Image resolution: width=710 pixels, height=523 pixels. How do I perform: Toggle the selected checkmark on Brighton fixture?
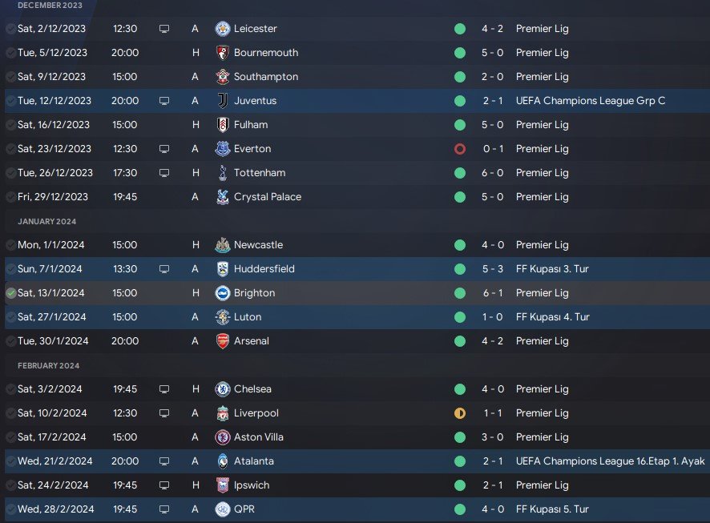tap(10, 293)
